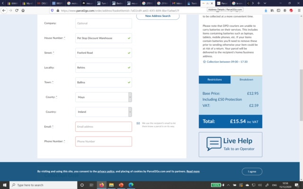Switch to the Inbox Gmail browser tab

pyautogui.click(x=177, y=3)
